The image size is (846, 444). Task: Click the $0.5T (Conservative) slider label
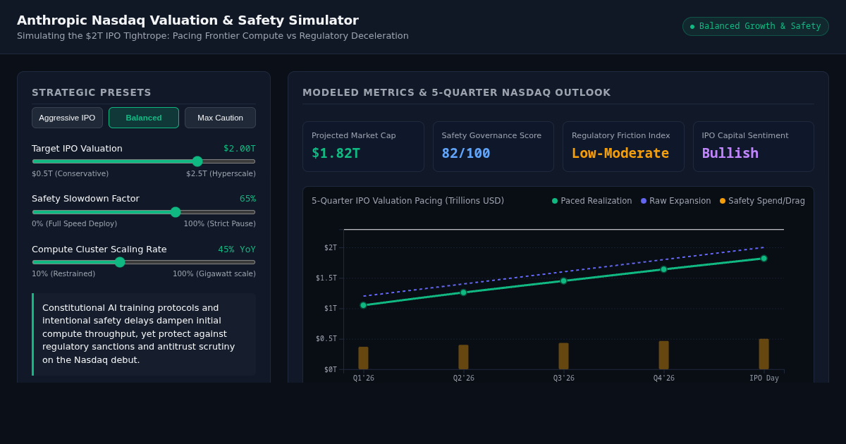tap(70, 173)
